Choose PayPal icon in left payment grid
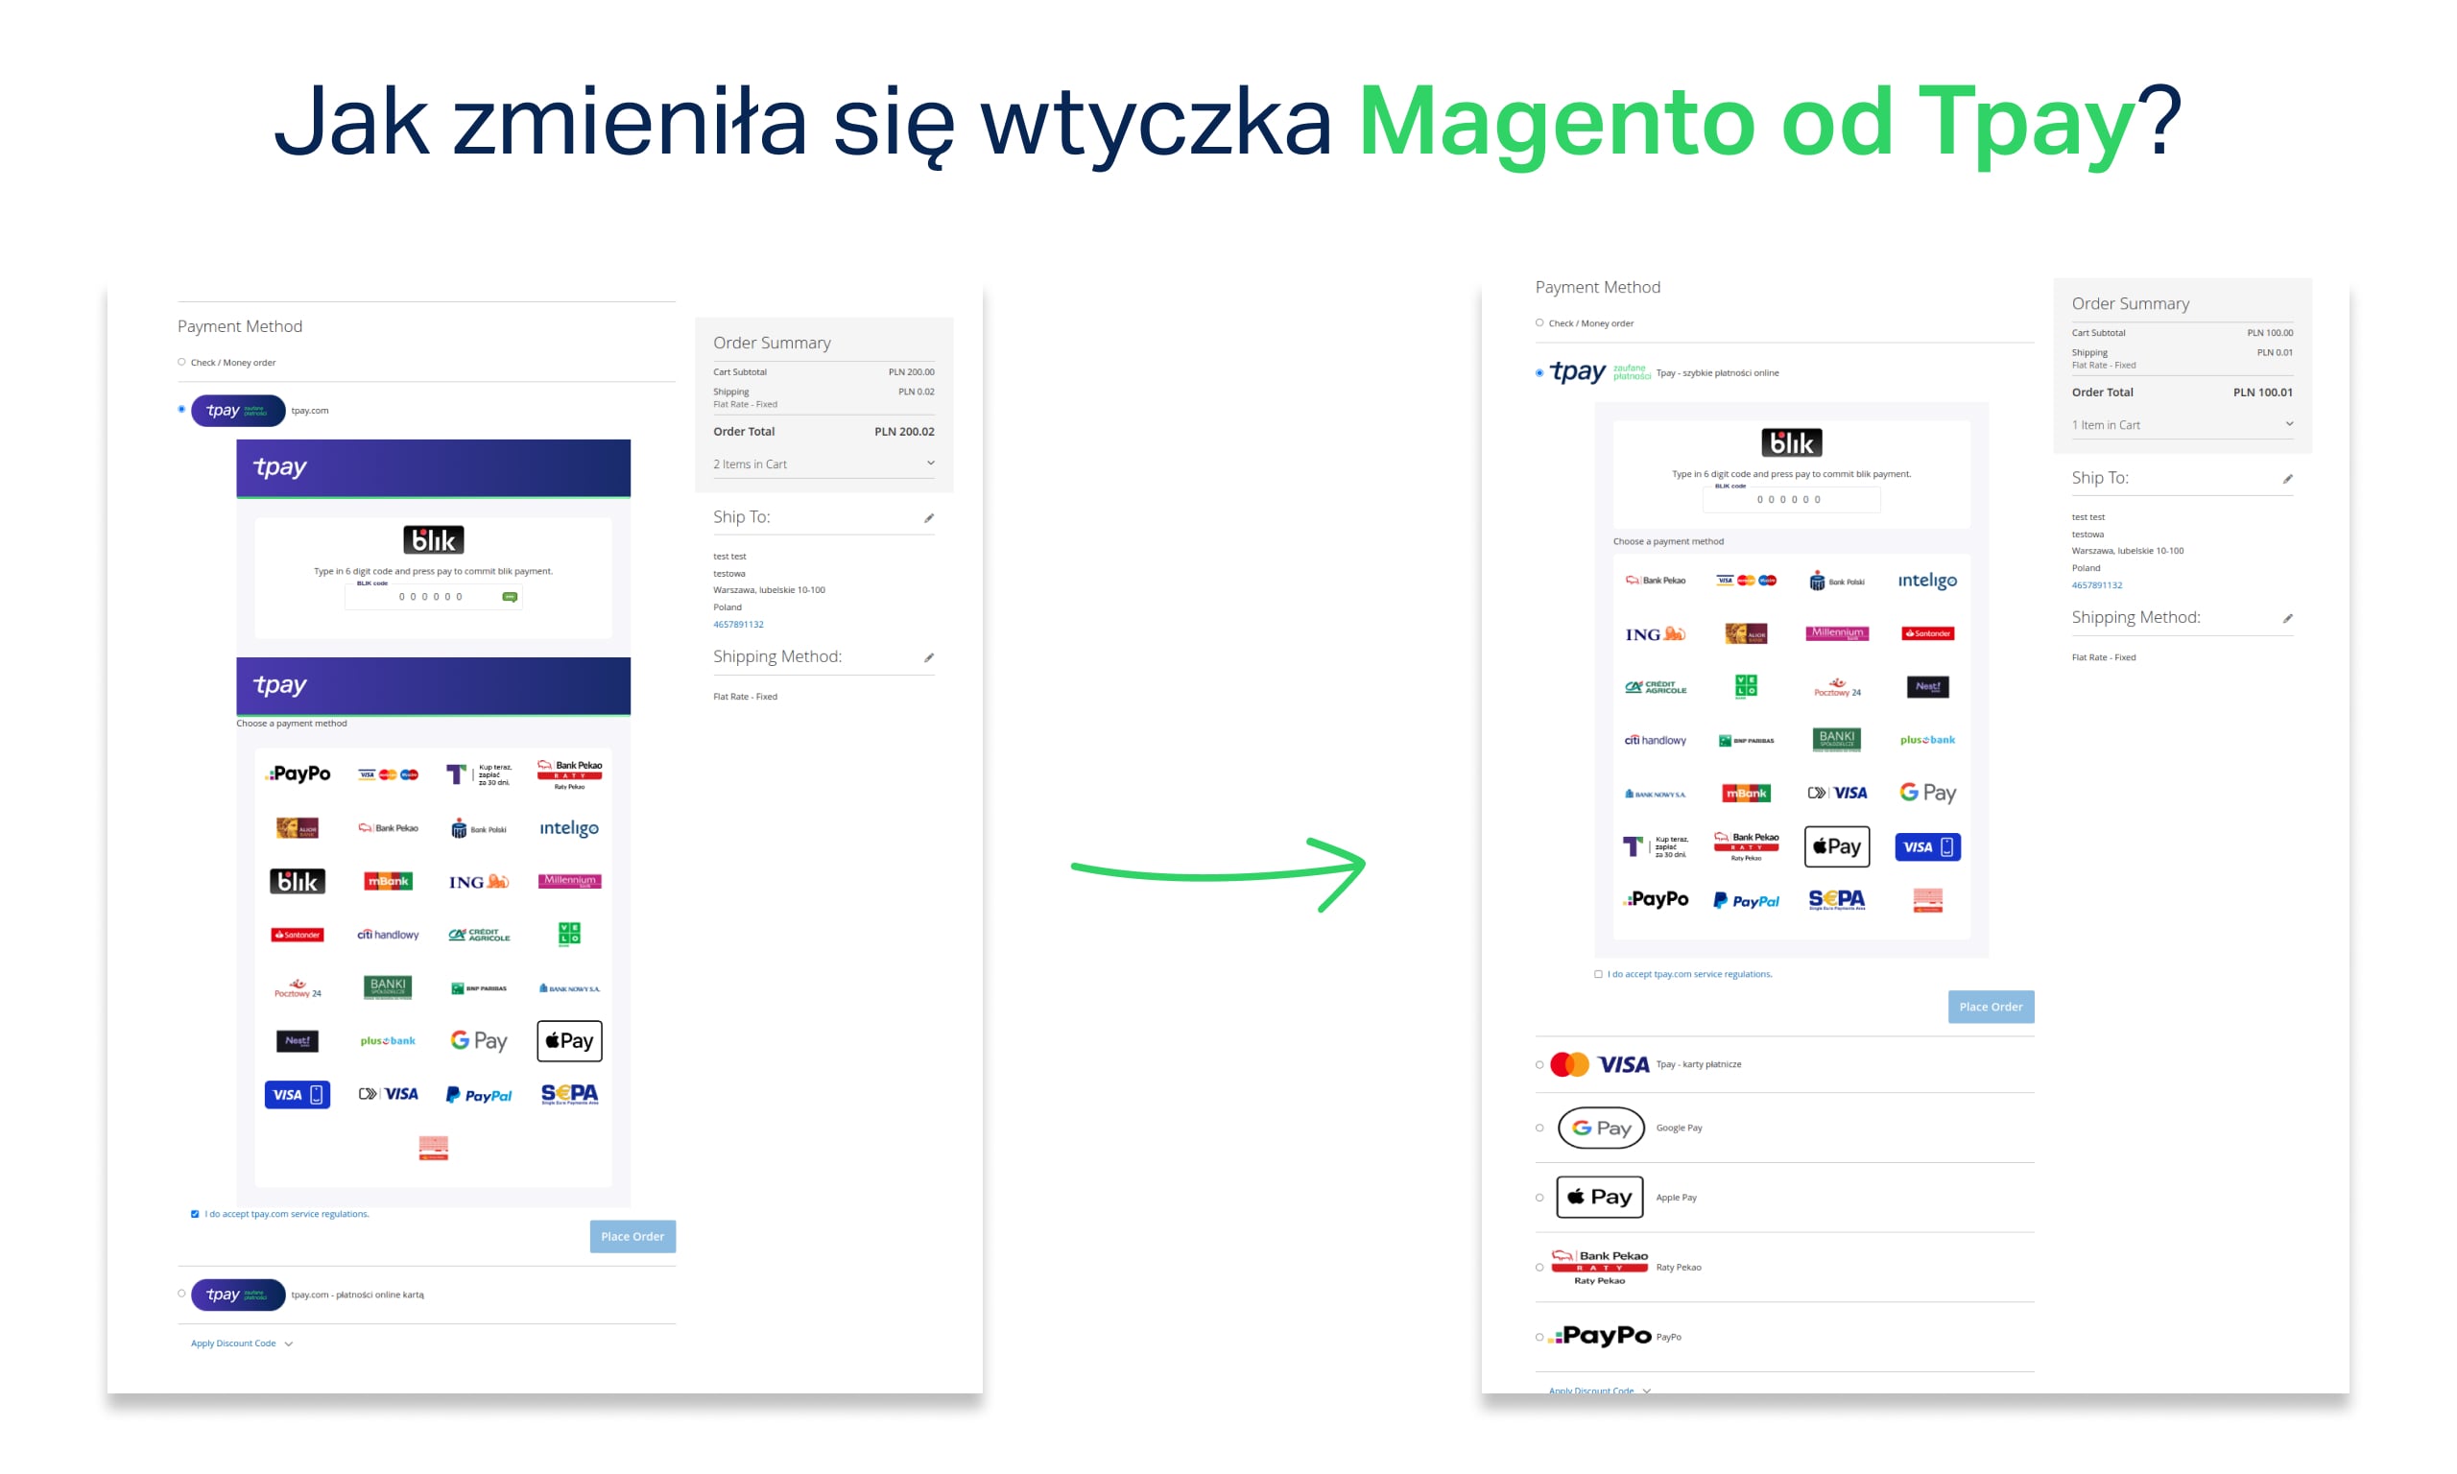 (x=479, y=1095)
